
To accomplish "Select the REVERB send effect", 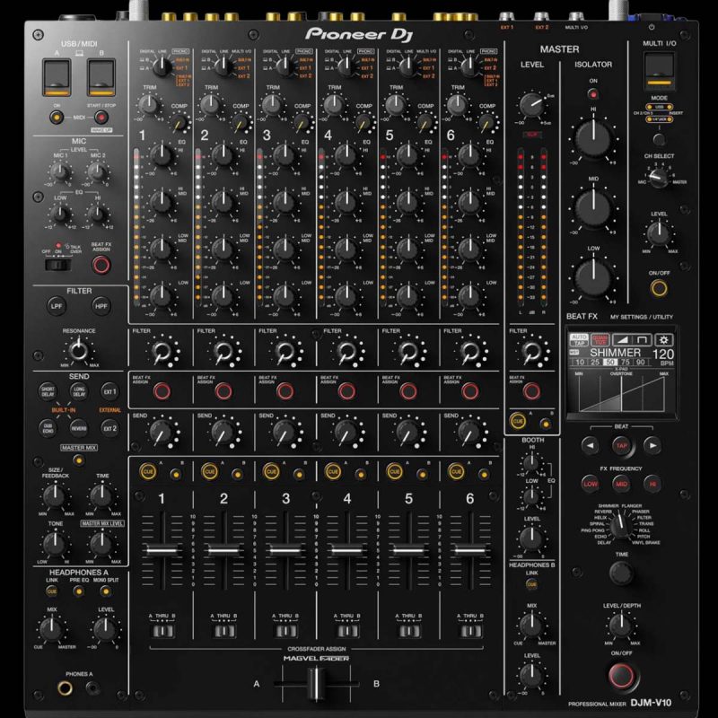I will pos(79,428).
